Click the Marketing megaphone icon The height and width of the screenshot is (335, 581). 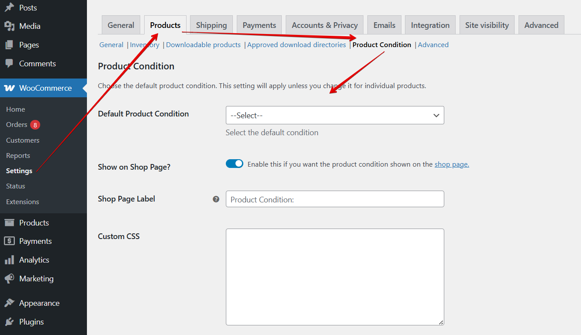(9, 279)
